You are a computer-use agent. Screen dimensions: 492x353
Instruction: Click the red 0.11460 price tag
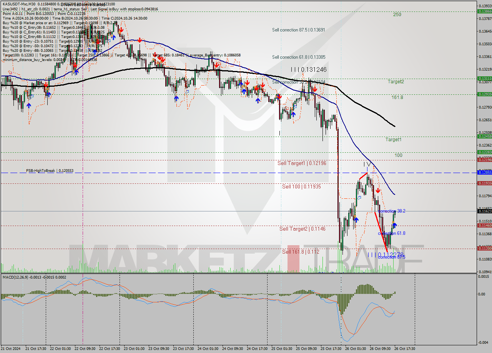pyautogui.click(x=484, y=225)
